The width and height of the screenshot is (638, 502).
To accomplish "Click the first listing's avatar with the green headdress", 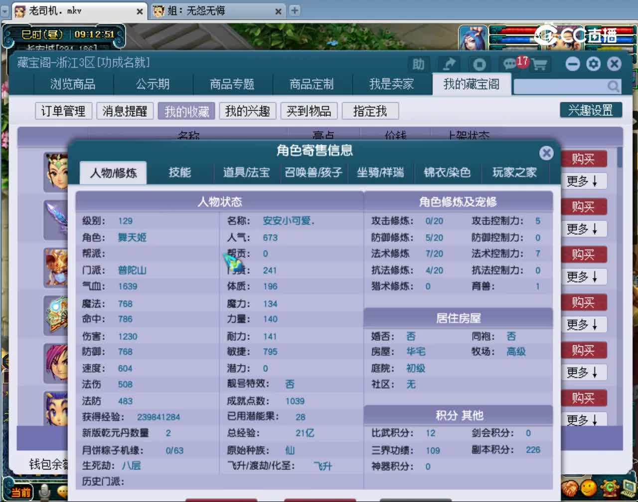I will pyautogui.click(x=56, y=171).
